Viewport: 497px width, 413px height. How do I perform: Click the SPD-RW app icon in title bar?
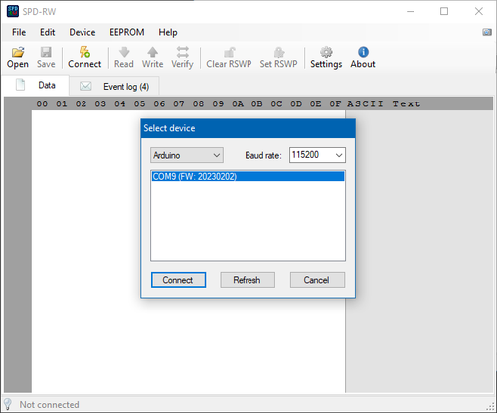pyautogui.click(x=13, y=11)
